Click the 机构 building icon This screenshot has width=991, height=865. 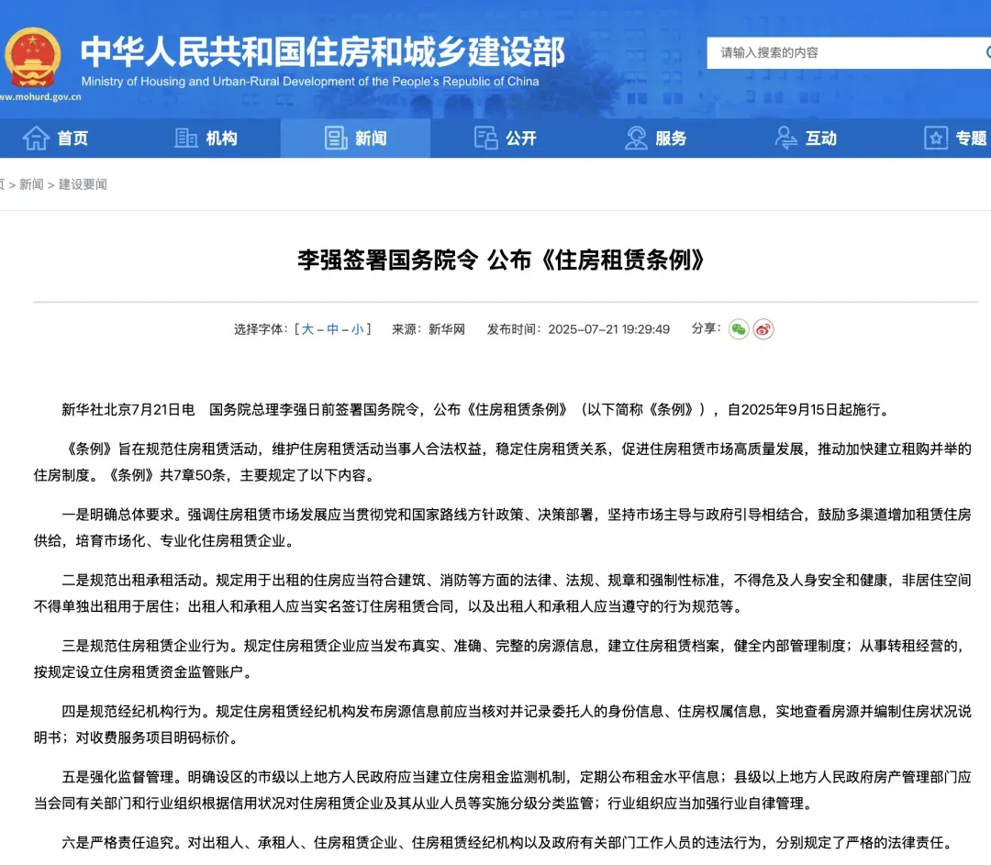click(185, 138)
